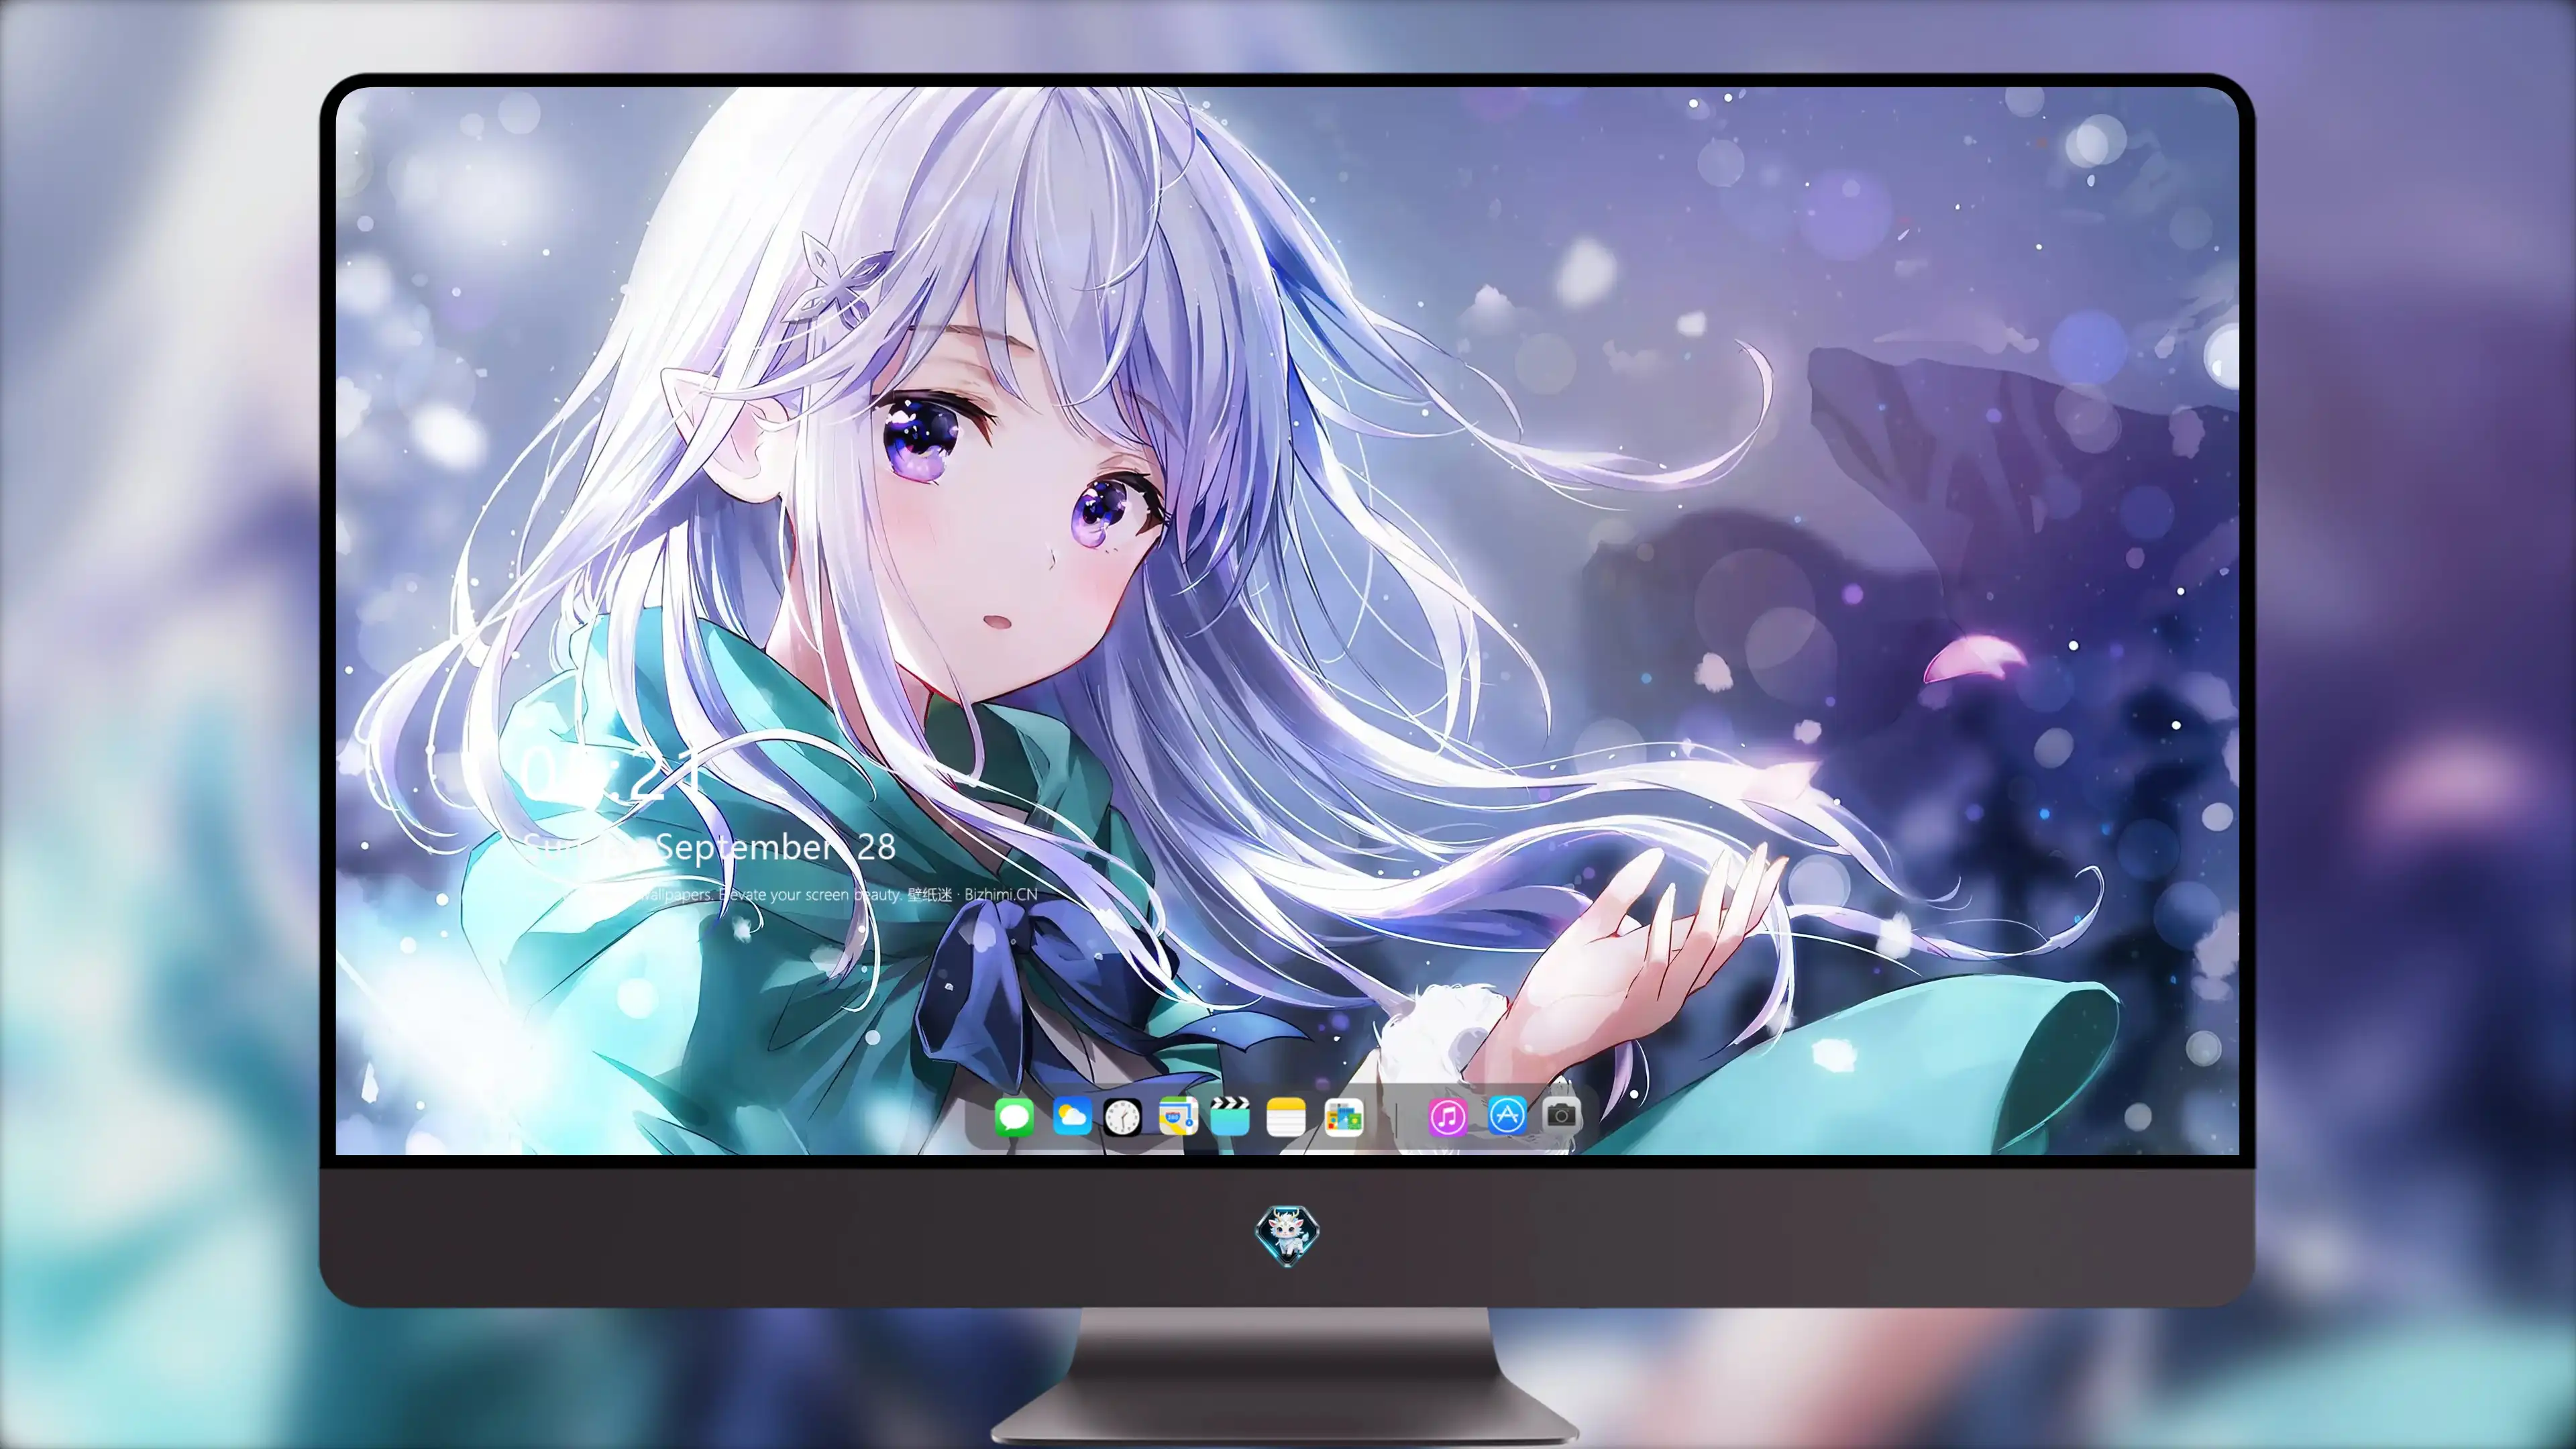The height and width of the screenshot is (1449, 2576).
Task: Open the yellow Notes app in the dock
Action: (x=1285, y=1116)
